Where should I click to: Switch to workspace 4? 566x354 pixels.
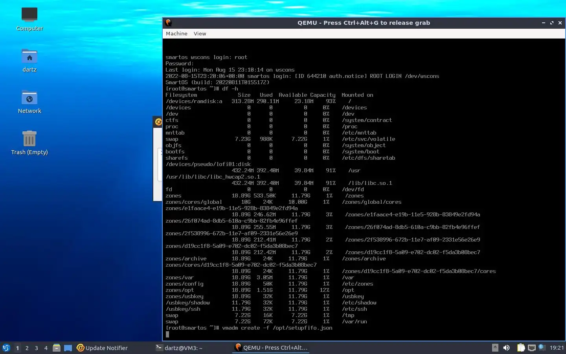[46, 348]
